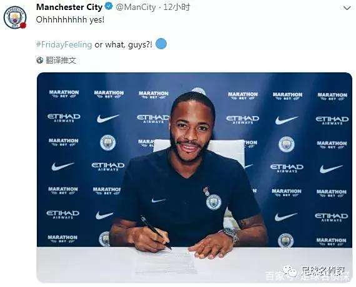Open the Manchester City account name
Image resolution: width=356 pixels, height=287 pixels.
[69, 7]
